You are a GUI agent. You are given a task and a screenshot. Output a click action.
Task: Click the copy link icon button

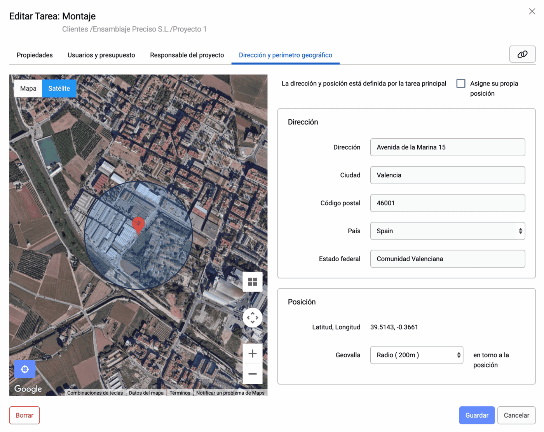[x=522, y=54]
